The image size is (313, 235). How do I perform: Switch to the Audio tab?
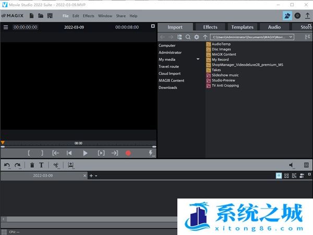pos(274,27)
